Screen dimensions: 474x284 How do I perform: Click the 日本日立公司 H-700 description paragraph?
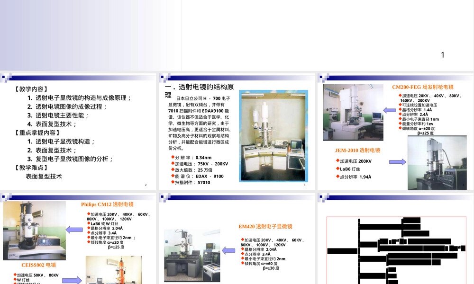pos(200,123)
